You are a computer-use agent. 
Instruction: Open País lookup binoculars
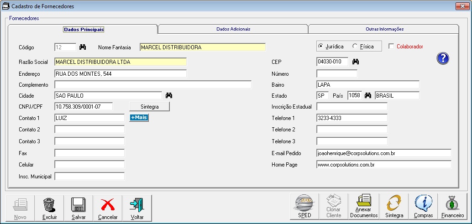point(367,96)
